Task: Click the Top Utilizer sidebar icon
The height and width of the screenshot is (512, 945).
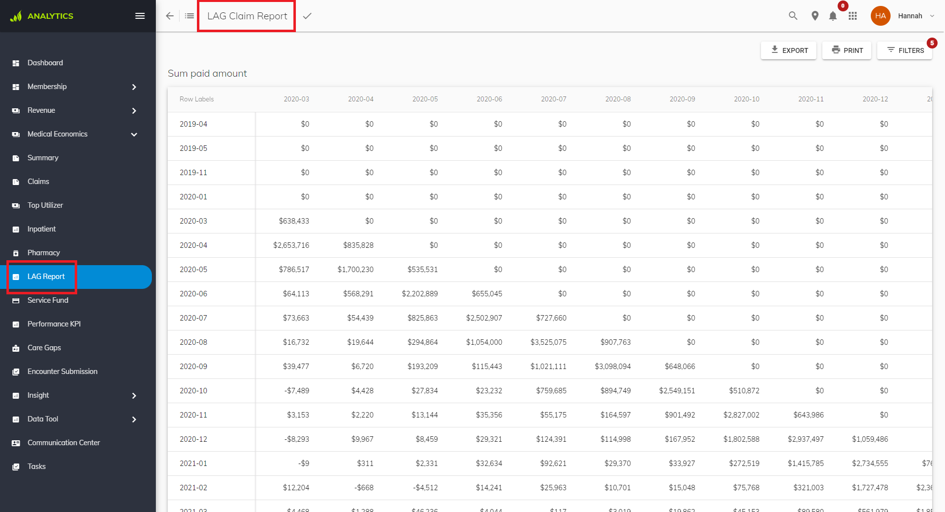Action: [16, 205]
